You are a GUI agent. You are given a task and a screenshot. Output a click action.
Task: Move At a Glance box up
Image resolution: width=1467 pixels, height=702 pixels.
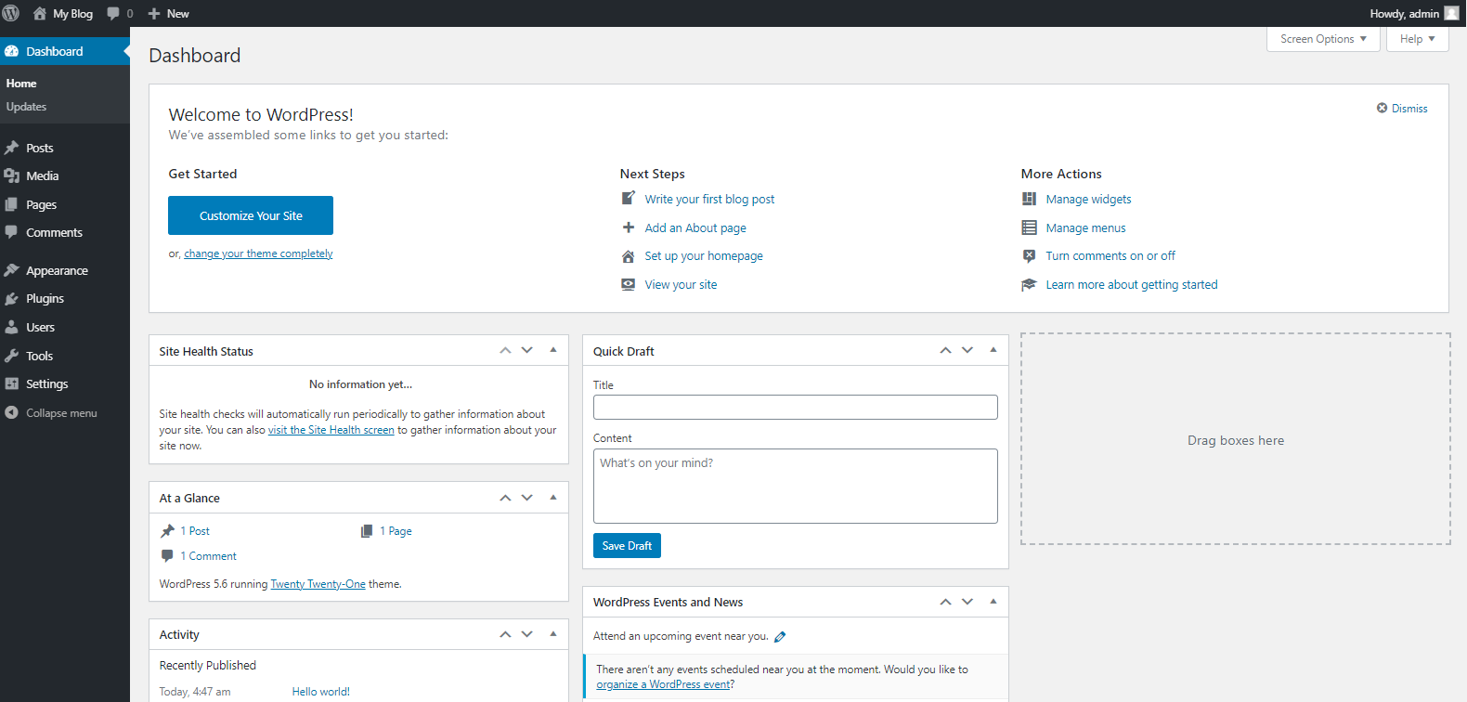click(505, 498)
